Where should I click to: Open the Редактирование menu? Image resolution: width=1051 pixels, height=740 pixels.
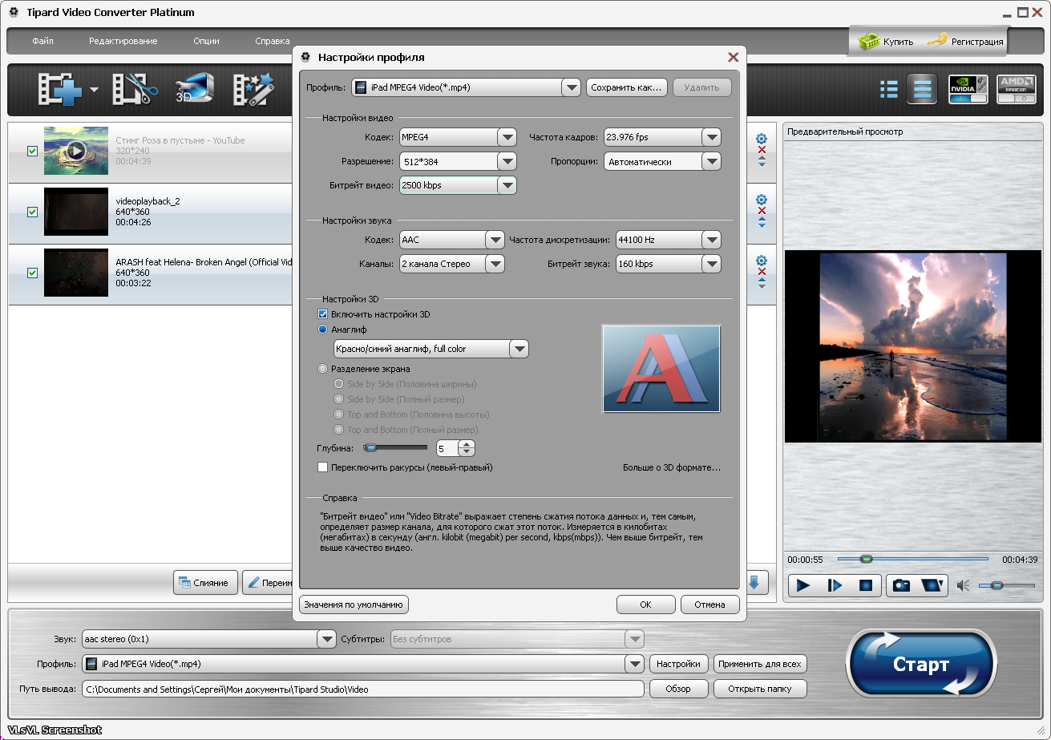pos(123,41)
